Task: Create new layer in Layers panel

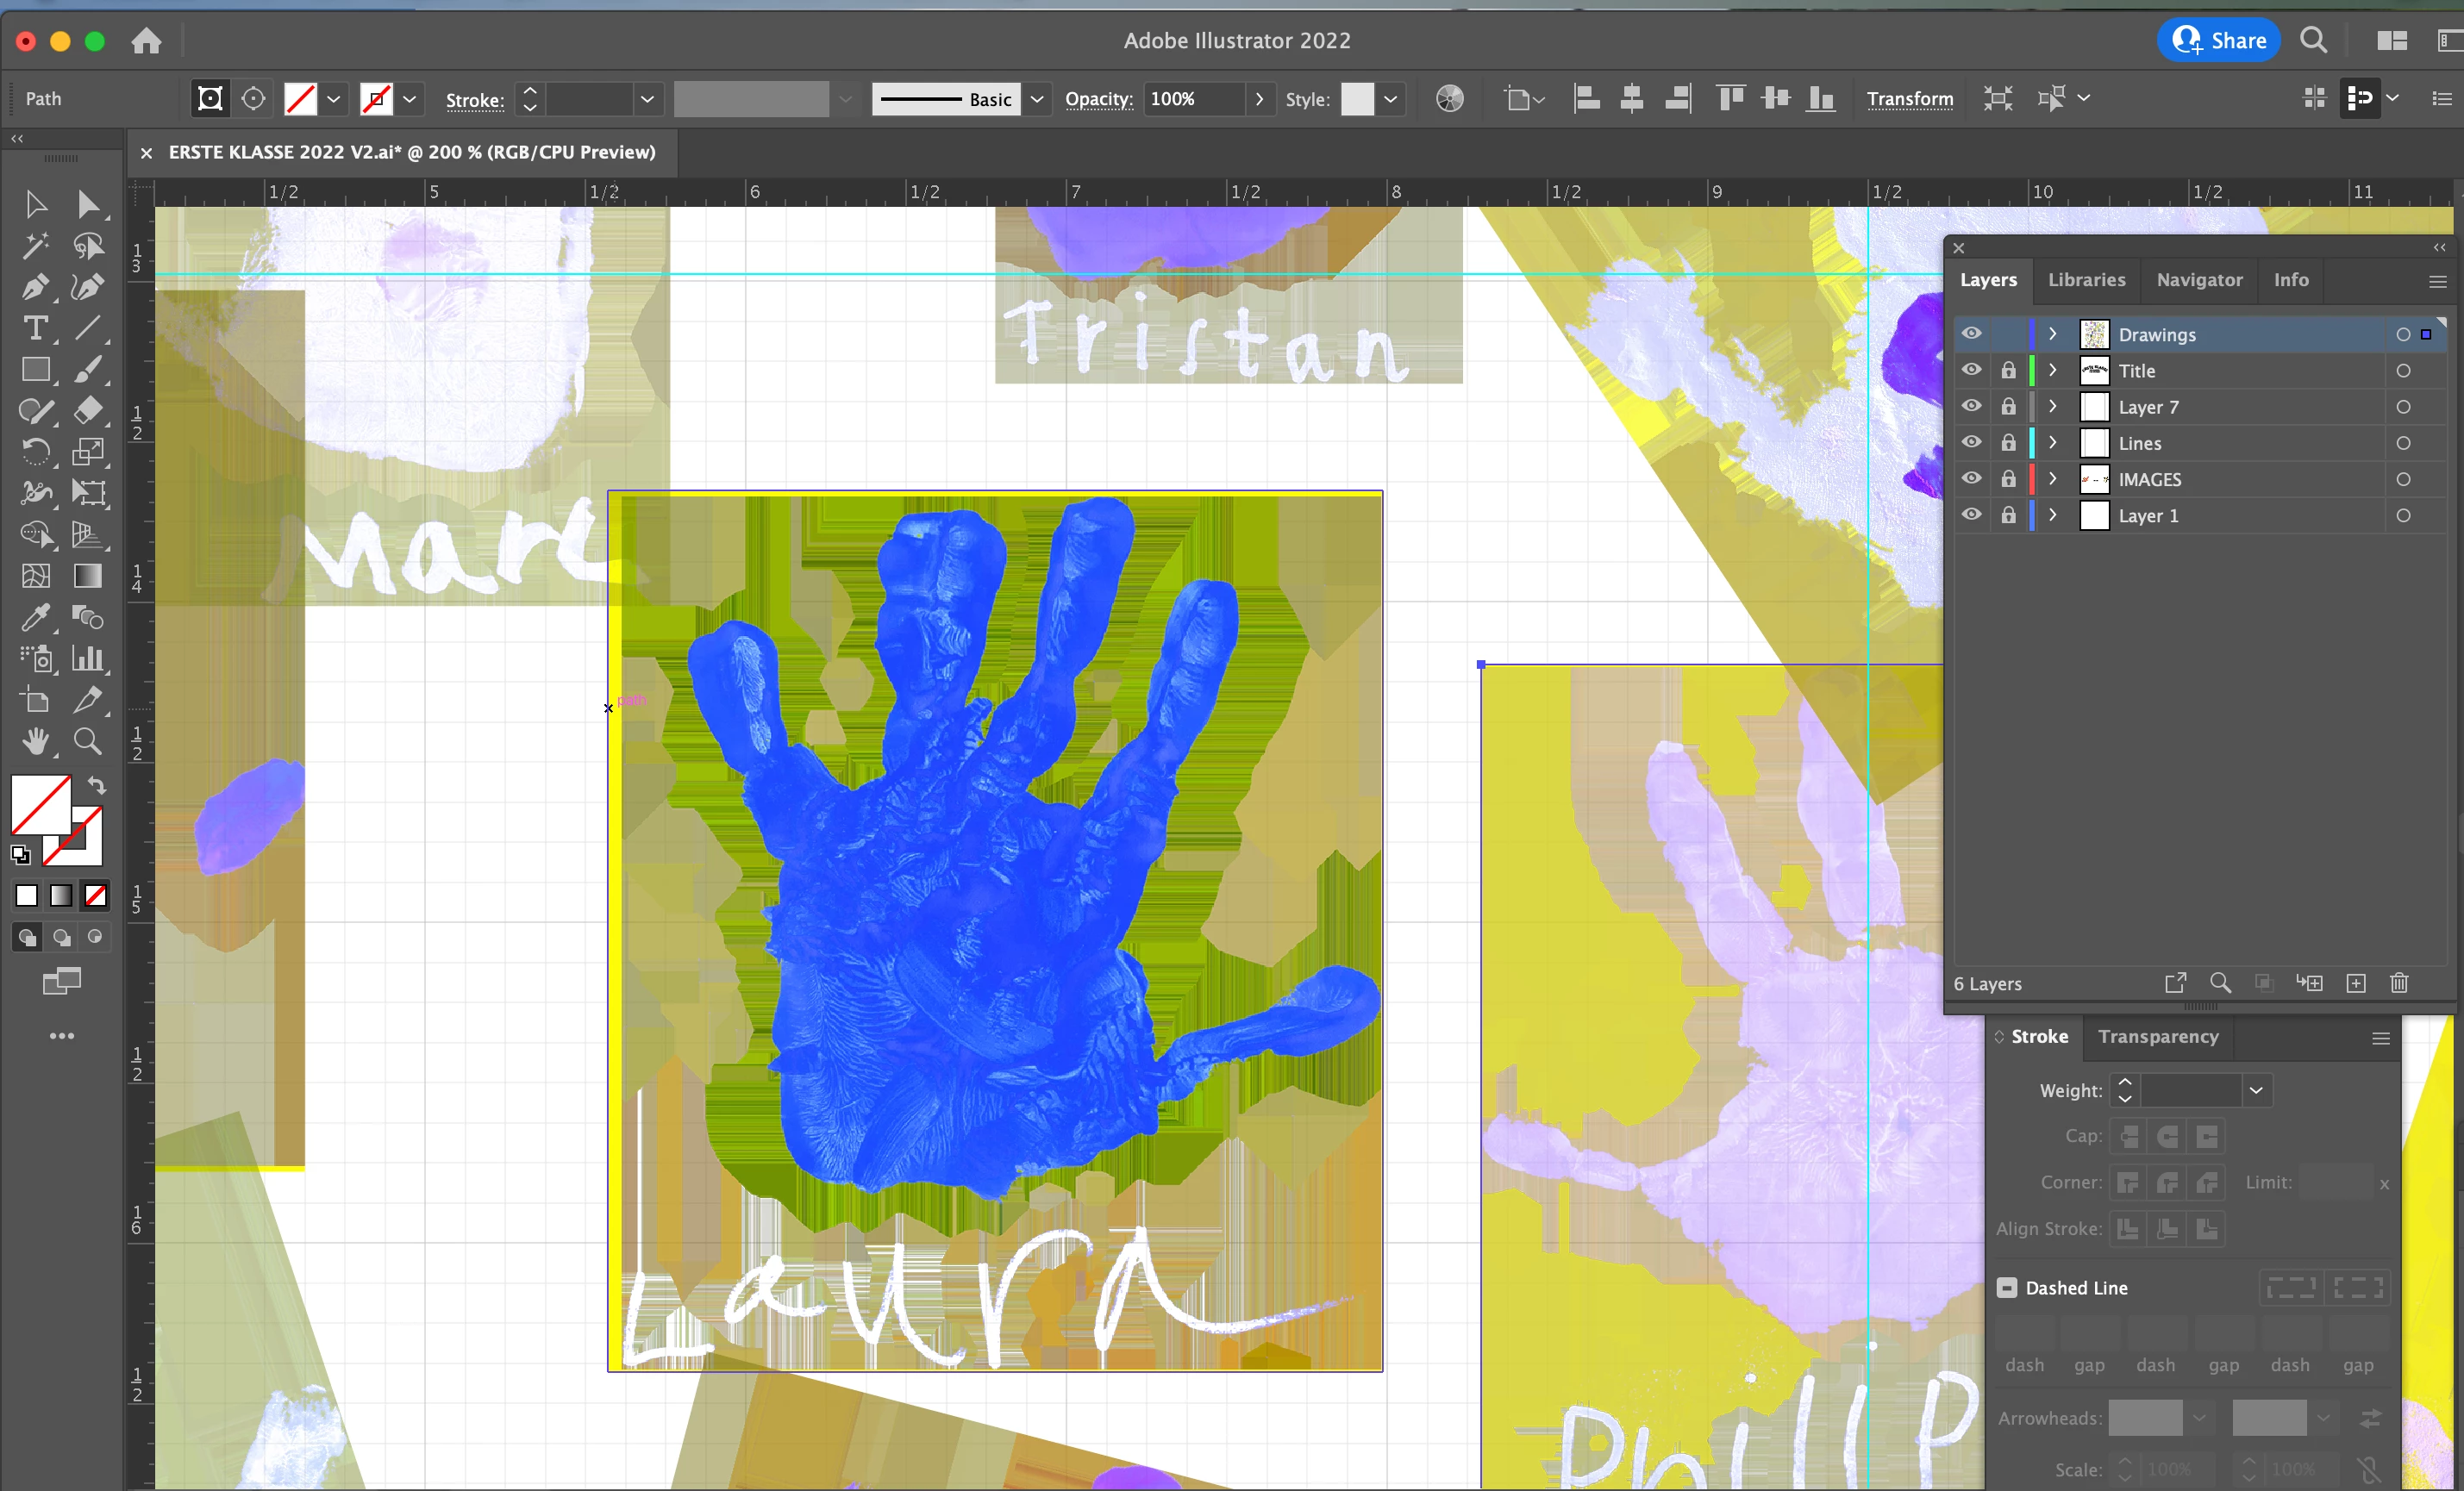Action: pos(2356,983)
